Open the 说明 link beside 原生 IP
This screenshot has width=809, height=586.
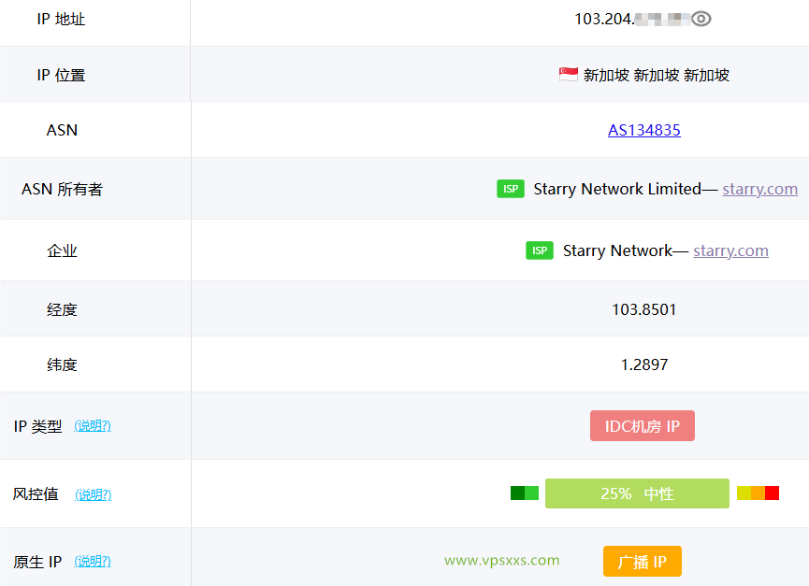(x=94, y=562)
